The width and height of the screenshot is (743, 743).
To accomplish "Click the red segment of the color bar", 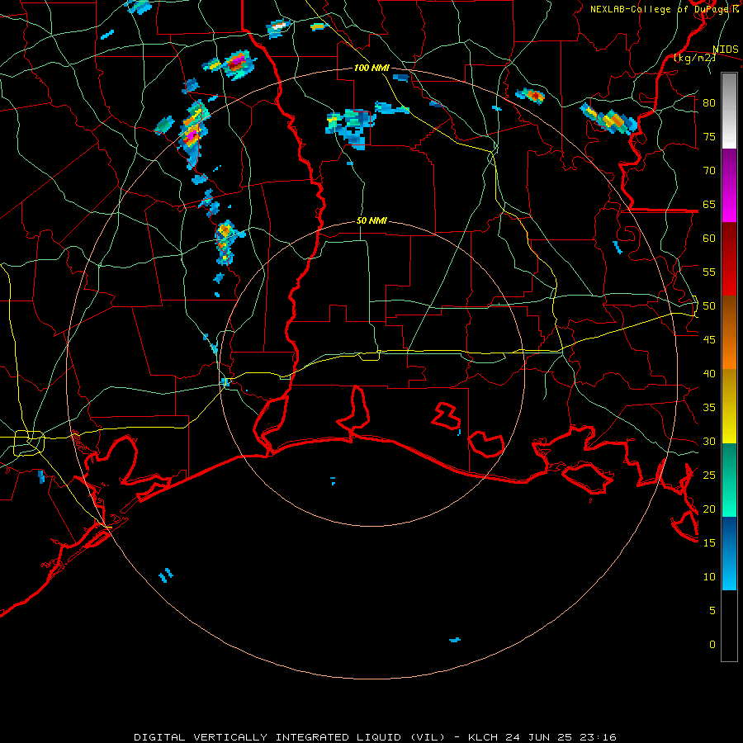I will 729,260.
